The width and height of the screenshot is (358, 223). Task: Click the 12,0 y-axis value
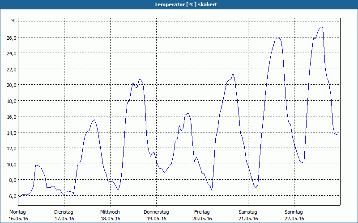pos(12,149)
